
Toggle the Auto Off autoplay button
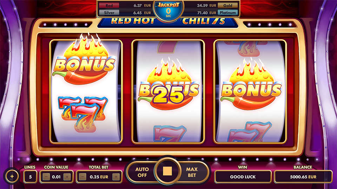[x=142, y=172]
